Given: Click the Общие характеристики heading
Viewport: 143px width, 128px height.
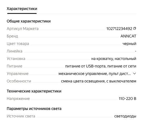Looking at the screenshot, I should click(x=29, y=21).
